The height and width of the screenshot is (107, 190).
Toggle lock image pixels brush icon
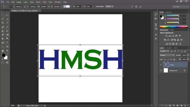[x=168, y=59]
